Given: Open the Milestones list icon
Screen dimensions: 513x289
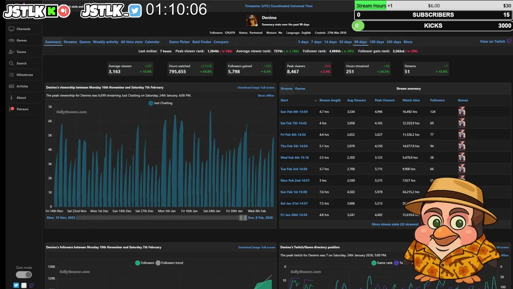Looking at the screenshot, I should pyautogui.click(x=12, y=75).
